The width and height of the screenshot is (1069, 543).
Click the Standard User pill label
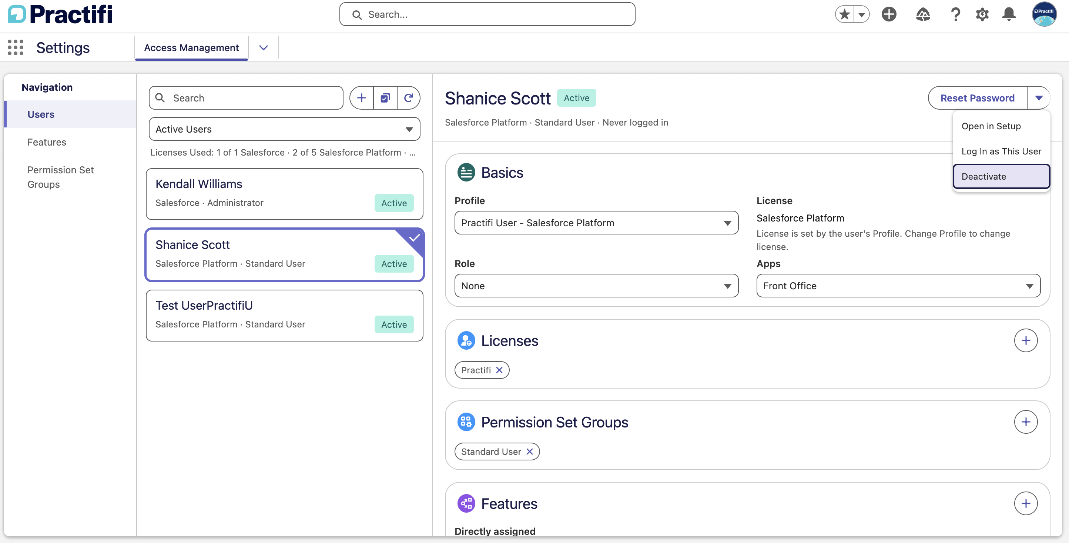(491, 451)
